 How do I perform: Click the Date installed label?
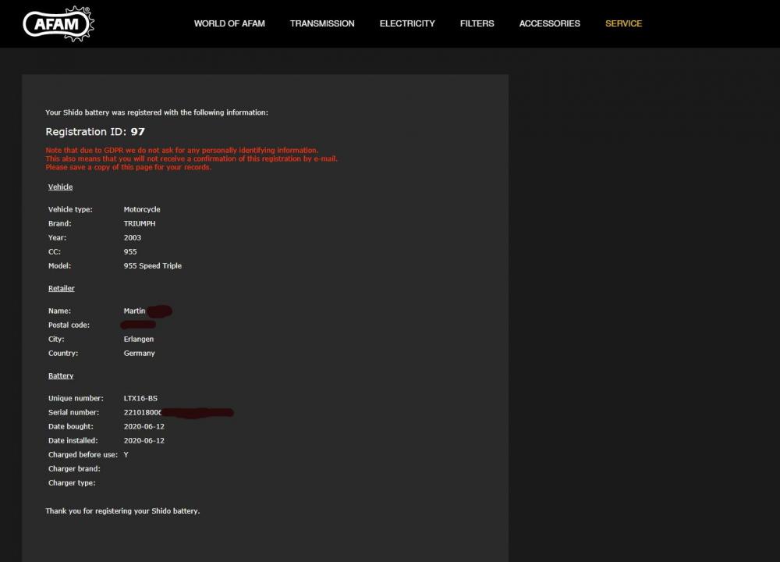click(x=73, y=440)
